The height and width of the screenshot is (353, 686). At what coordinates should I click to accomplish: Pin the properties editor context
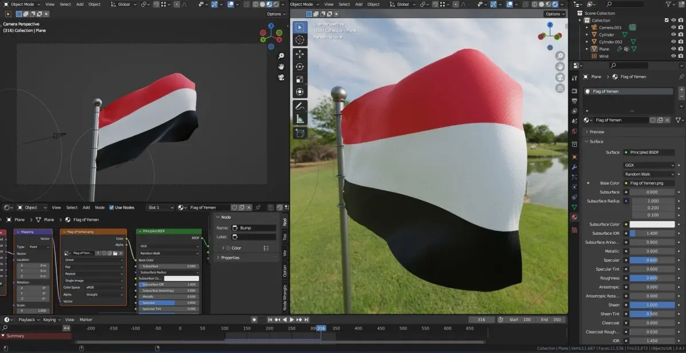[681, 76]
